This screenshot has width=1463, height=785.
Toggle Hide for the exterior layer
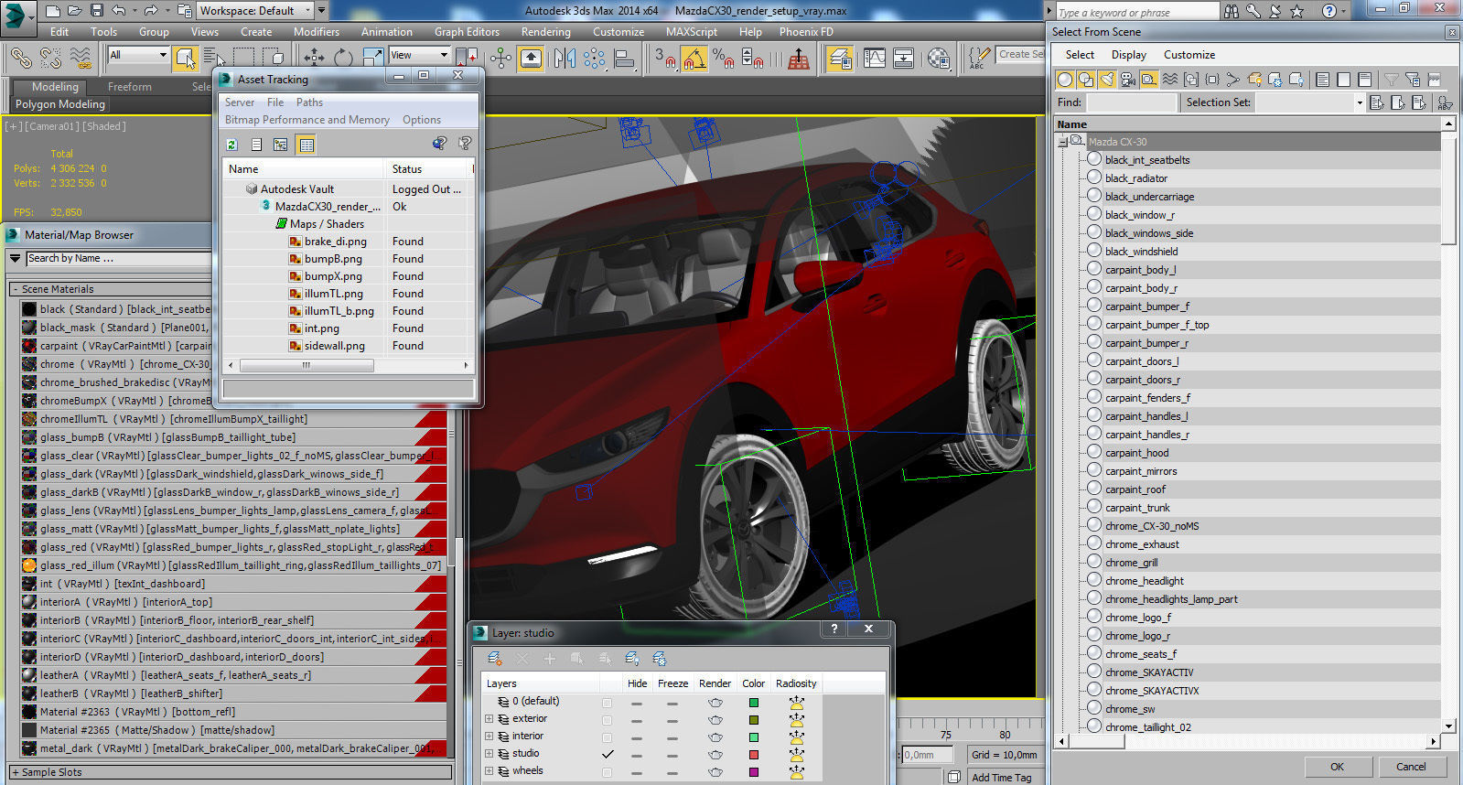pos(636,720)
